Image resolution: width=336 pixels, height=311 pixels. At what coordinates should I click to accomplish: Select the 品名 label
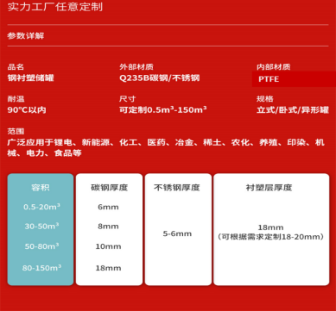16,67
